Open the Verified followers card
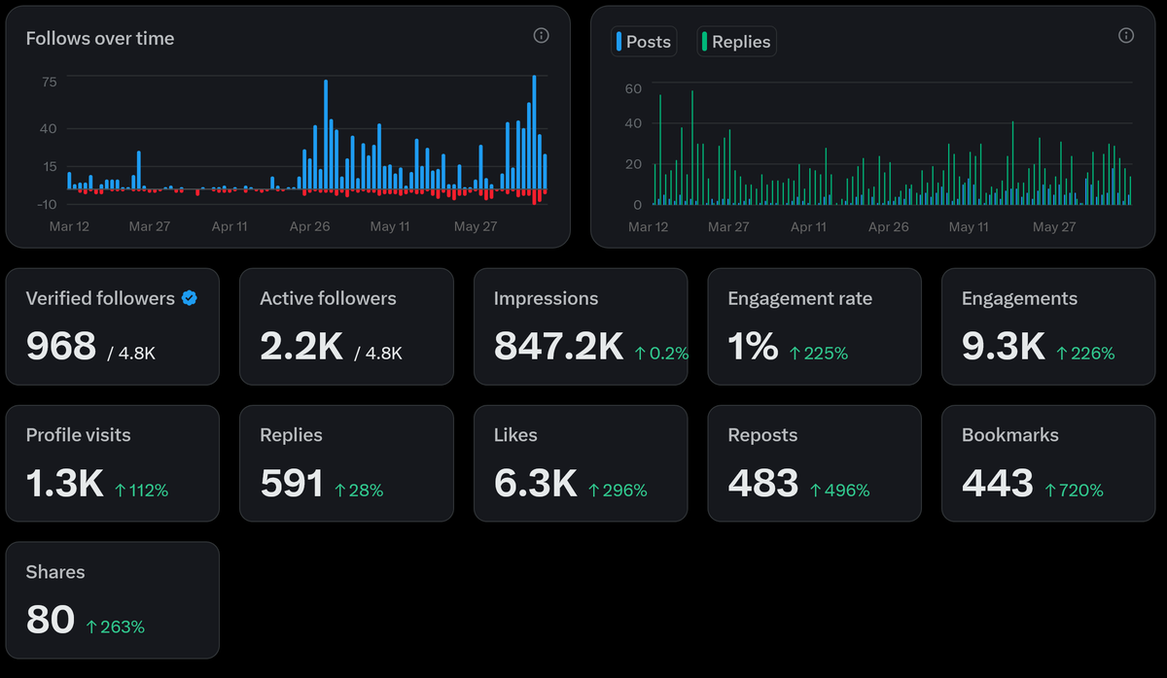Screen dimensions: 1167x678 (x=113, y=326)
